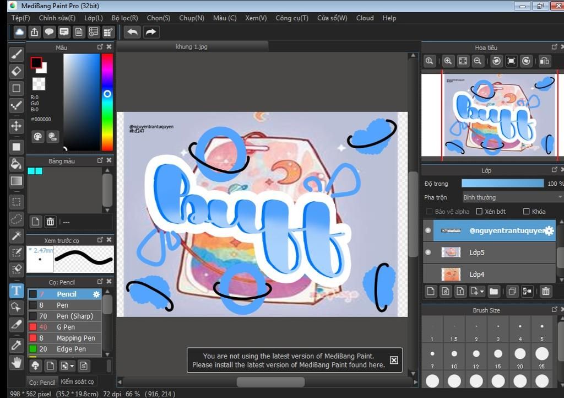Screen dimensions: 564x398
Task: Toggle Xén bớt clipping checkbox
Action: (x=479, y=212)
